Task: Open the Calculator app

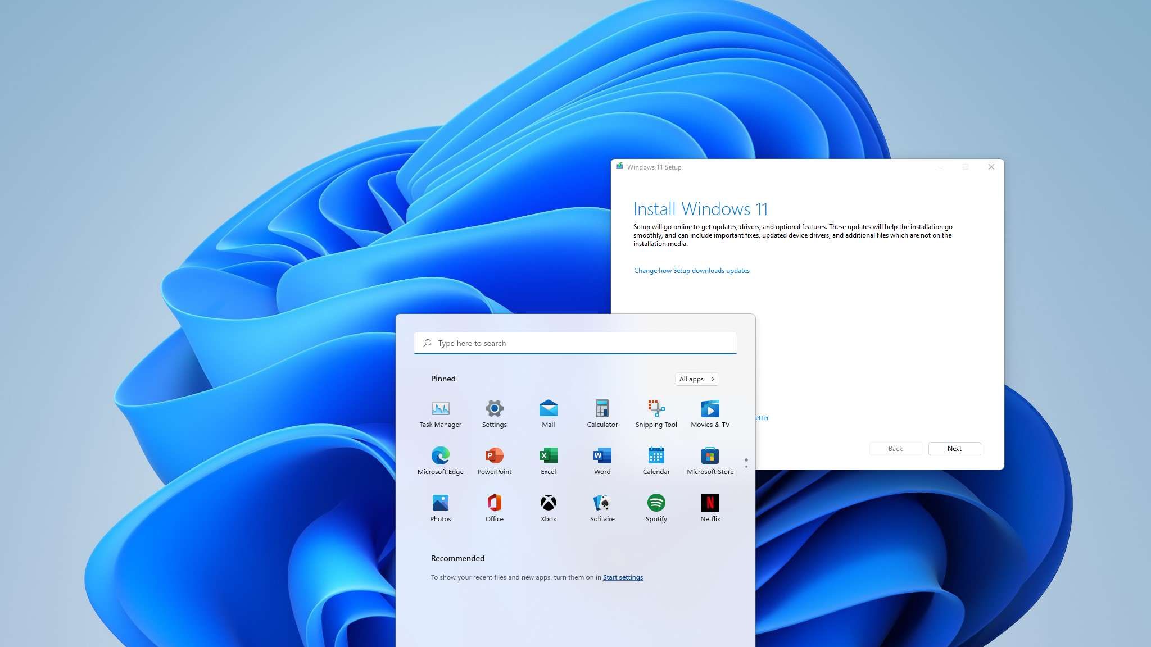Action: [602, 414]
